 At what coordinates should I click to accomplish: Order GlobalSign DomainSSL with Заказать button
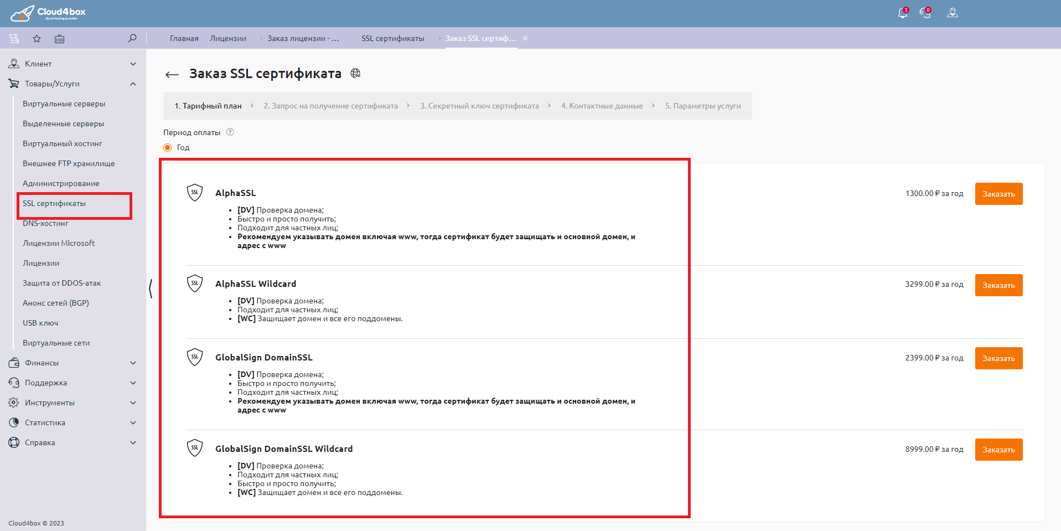tap(998, 358)
